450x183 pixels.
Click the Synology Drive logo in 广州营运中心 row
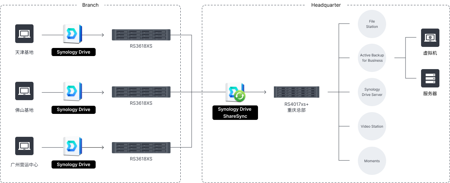click(x=73, y=147)
